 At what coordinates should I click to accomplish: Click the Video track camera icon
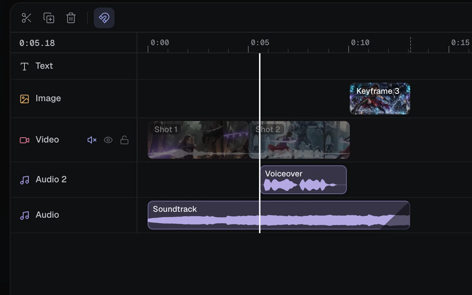pos(24,140)
